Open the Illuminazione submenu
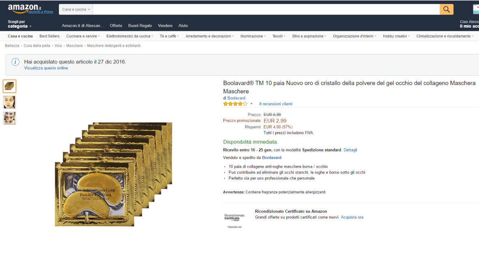This screenshot has width=479, height=260. pos(253,36)
